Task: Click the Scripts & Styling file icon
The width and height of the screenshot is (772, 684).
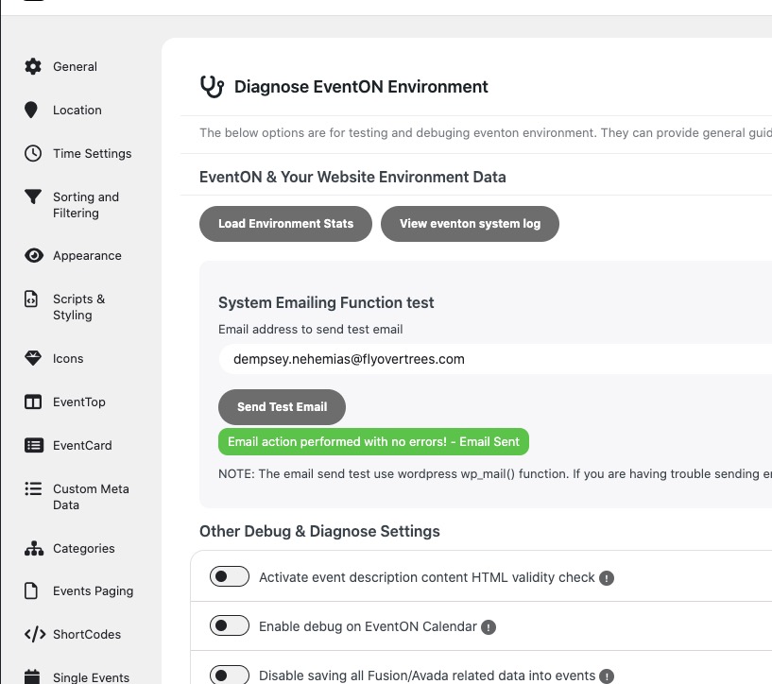Action: (32, 299)
